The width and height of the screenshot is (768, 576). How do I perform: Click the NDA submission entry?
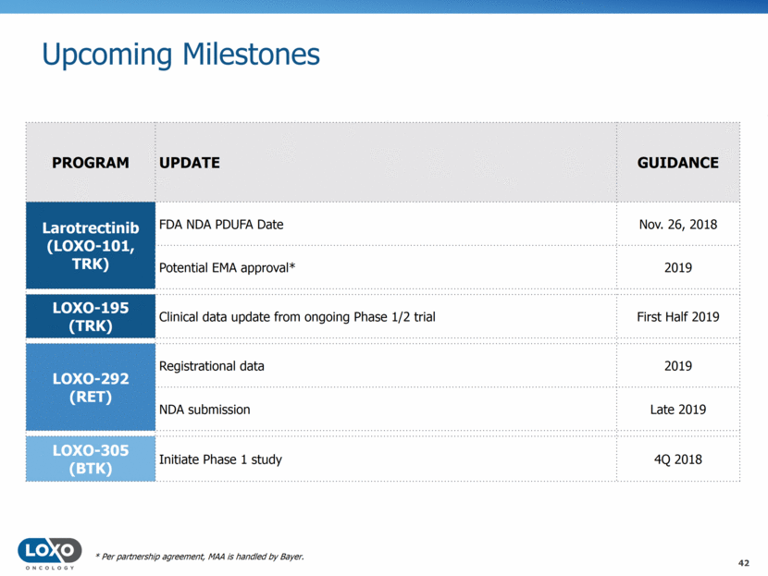[204, 409]
